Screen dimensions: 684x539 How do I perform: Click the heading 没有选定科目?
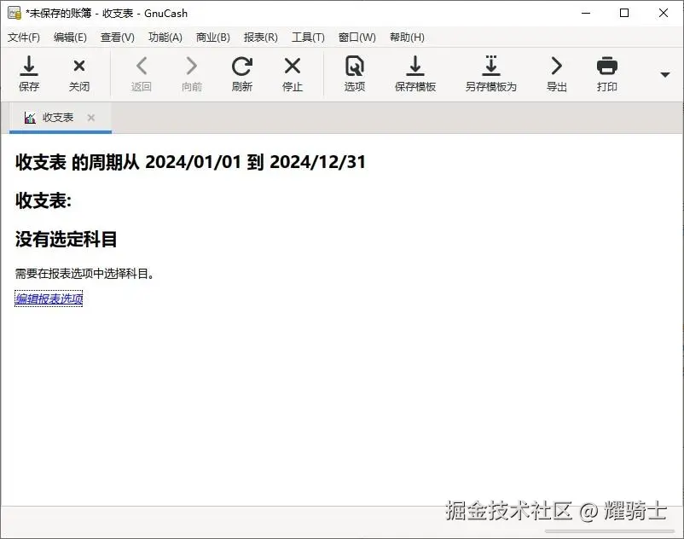(66, 239)
